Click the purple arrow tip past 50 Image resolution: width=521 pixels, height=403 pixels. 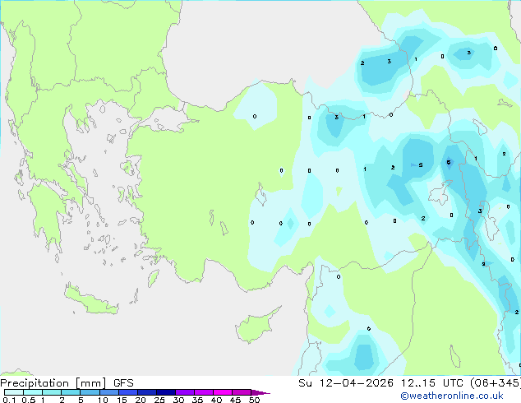(260, 392)
